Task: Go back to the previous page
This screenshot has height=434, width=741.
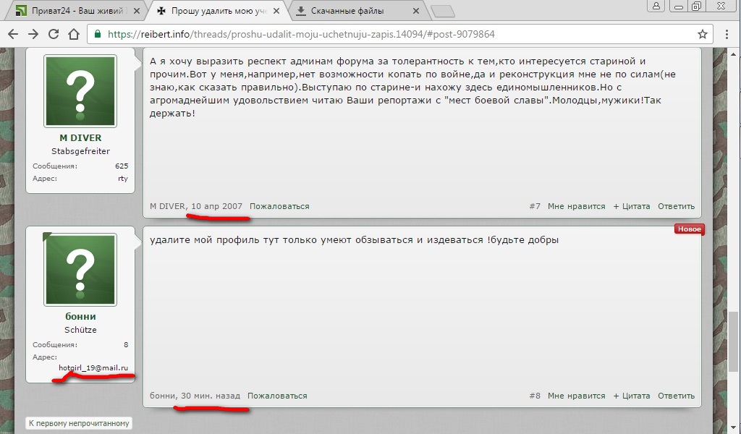Action: click(13, 34)
